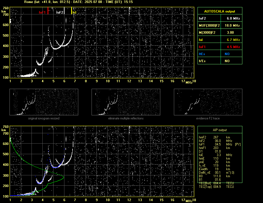The width and height of the screenshot is (263, 203).
Task: Click the M(3000)F2 value '3.00'
Action: pos(230,33)
